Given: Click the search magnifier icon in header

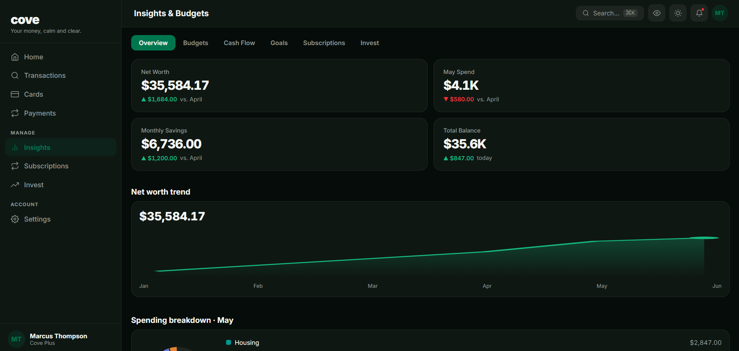Looking at the screenshot, I should coord(585,13).
